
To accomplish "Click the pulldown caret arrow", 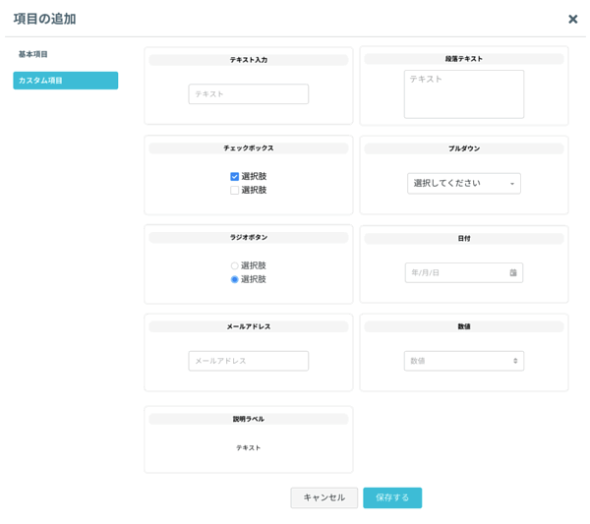I will tap(511, 184).
